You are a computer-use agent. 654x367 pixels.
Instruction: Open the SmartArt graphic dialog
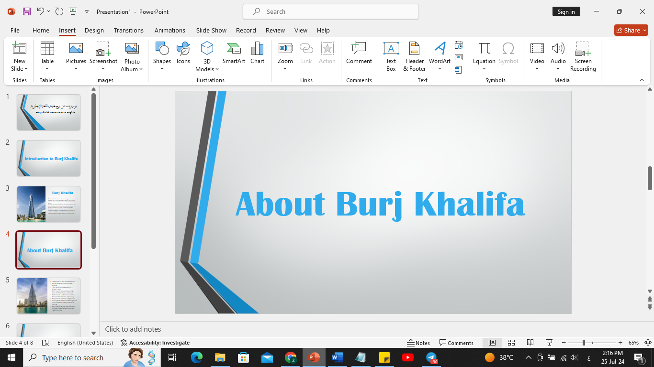[234, 53]
